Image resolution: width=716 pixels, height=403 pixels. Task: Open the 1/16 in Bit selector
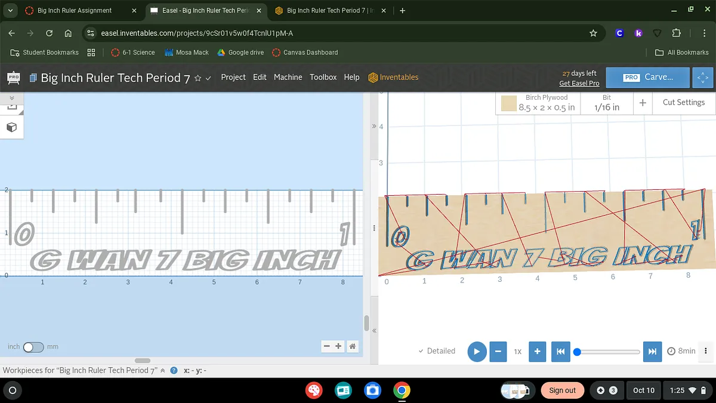(x=607, y=103)
